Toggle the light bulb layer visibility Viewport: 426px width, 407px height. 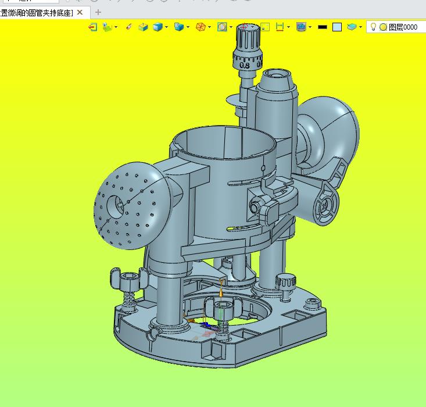374,27
